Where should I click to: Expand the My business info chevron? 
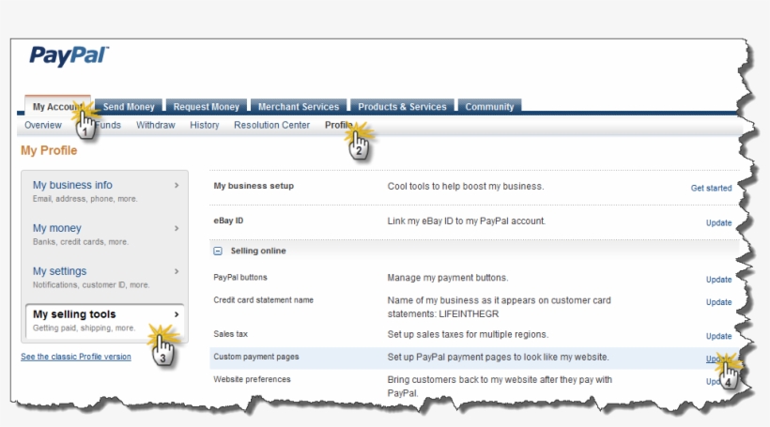[x=177, y=186]
